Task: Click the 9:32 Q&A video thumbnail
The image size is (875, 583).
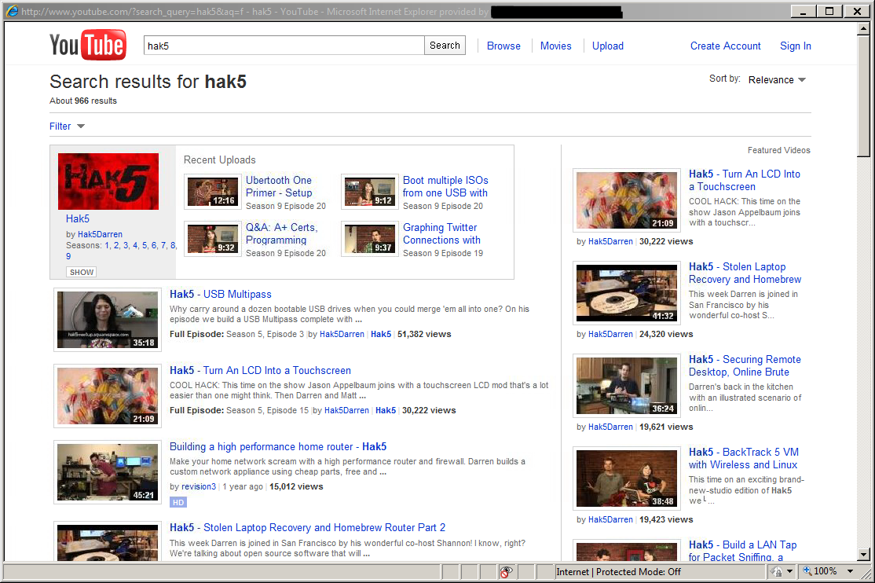Action: pyautogui.click(x=213, y=238)
